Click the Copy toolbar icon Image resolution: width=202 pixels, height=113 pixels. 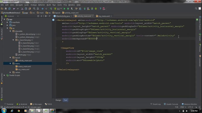(26, 9)
